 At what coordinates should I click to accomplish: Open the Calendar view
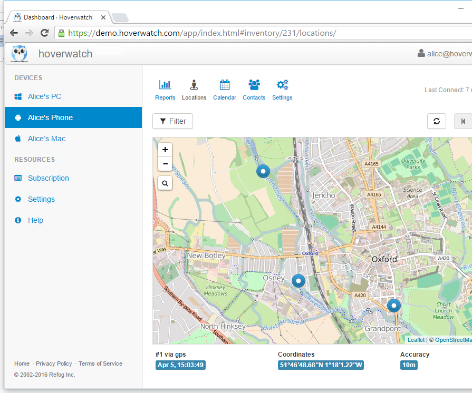(x=225, y=90)
